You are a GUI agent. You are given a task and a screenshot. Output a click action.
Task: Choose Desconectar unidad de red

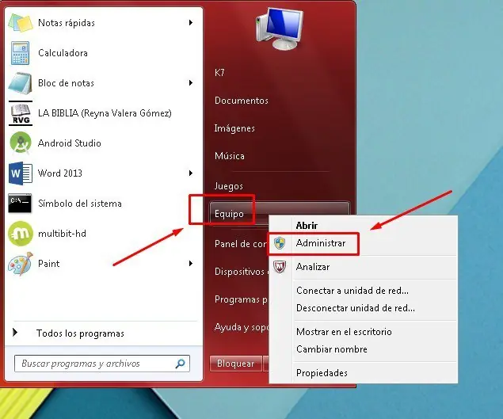pyautogui.click(x=356, y=308)
